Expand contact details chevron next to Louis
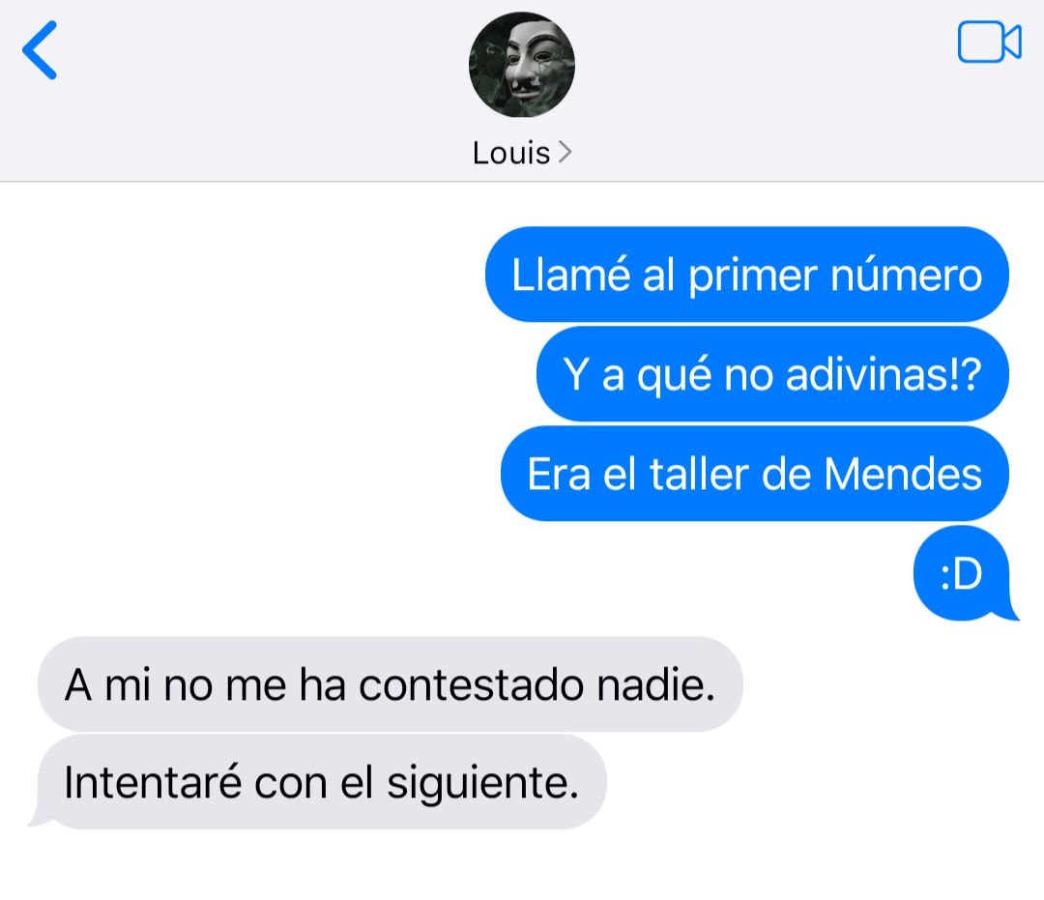Viewport: 1044px width, 900px height. tap(565, 153)
